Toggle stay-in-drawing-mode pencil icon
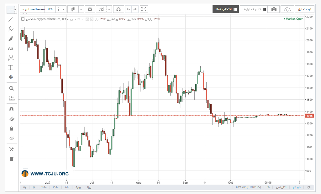This screenshot has width=321, height=194. click(12, 119)
